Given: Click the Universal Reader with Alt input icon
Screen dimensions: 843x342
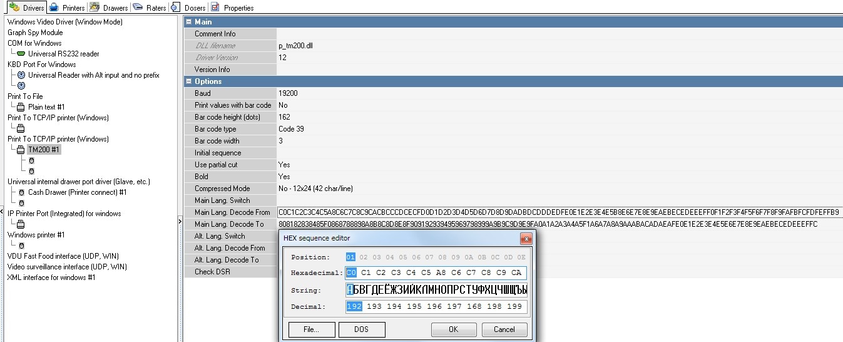Looking at the screenshot, I should click(x=21, y=75).
